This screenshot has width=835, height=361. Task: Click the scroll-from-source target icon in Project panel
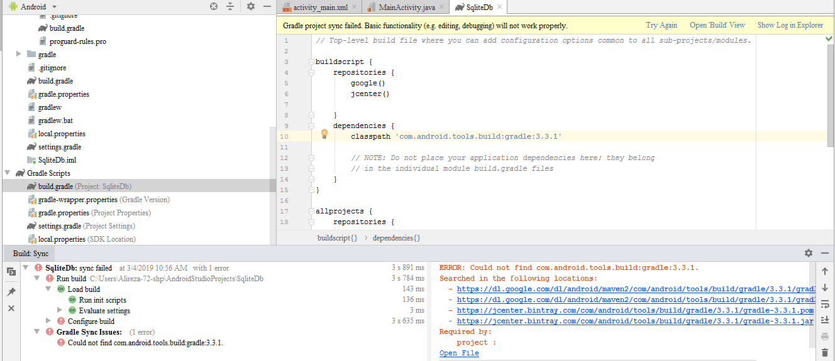click(214, 6)
